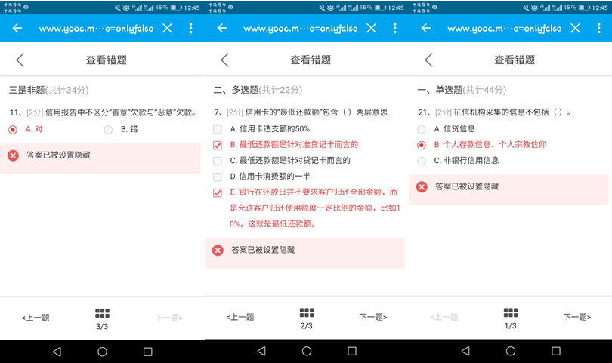Go to 下一题 in middle screen

(x=373, y=317)
